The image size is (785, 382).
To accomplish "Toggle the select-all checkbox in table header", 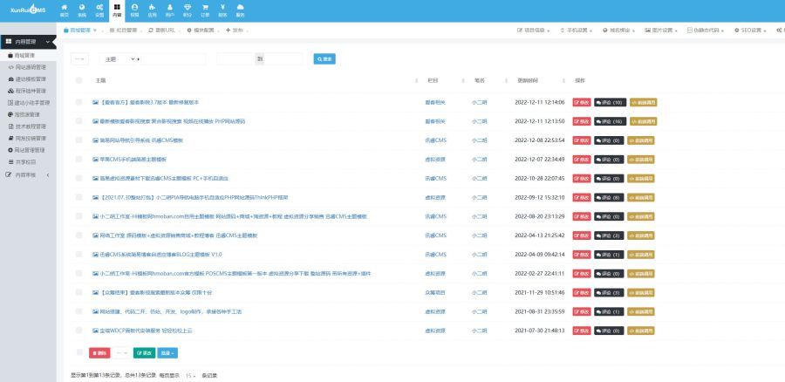I will 78,80.
